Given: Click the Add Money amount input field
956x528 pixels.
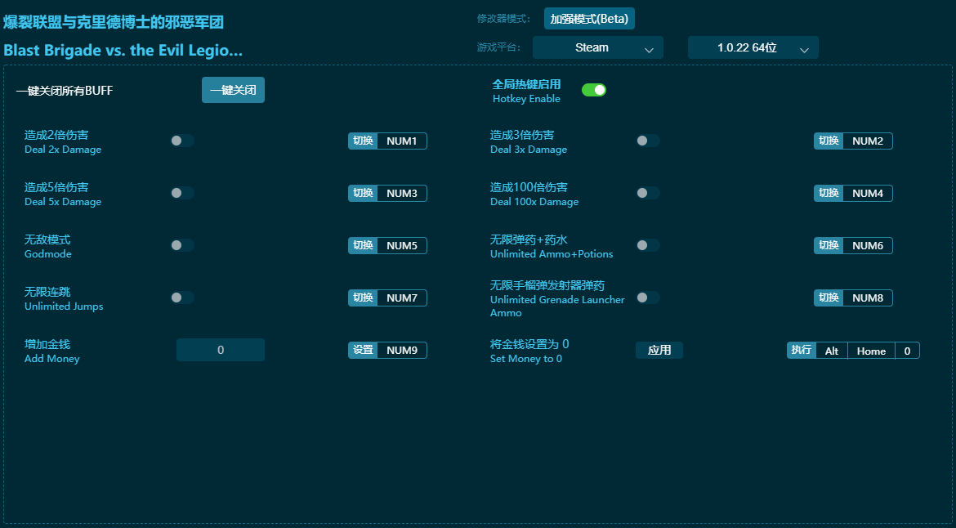Looking at the screenshot, I should coord(221,349).
